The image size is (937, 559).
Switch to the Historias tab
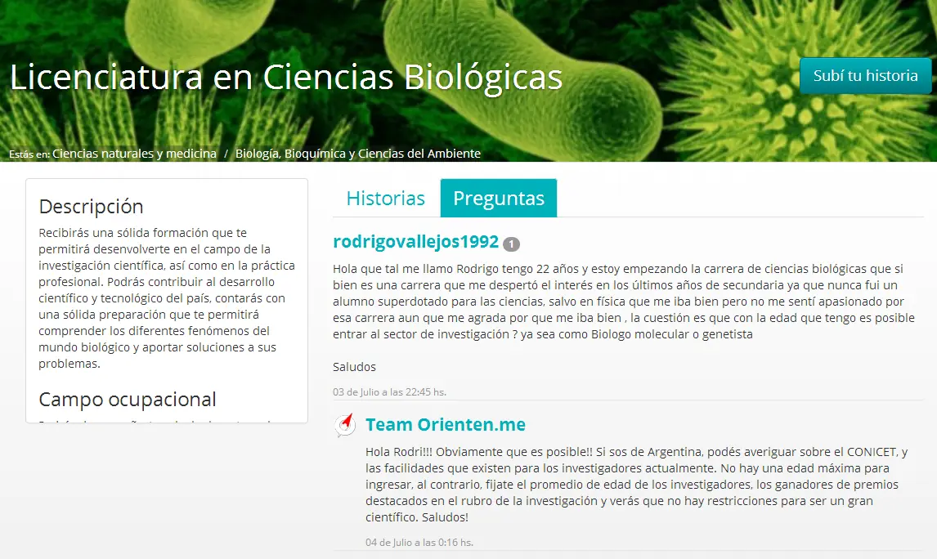tap(384, 198)
